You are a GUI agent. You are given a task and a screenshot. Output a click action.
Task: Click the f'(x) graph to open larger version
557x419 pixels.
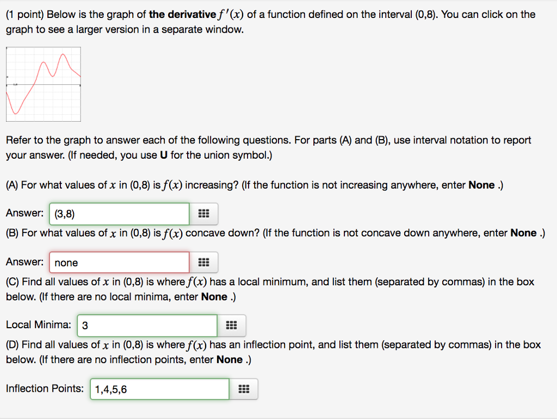click(43, 84)
